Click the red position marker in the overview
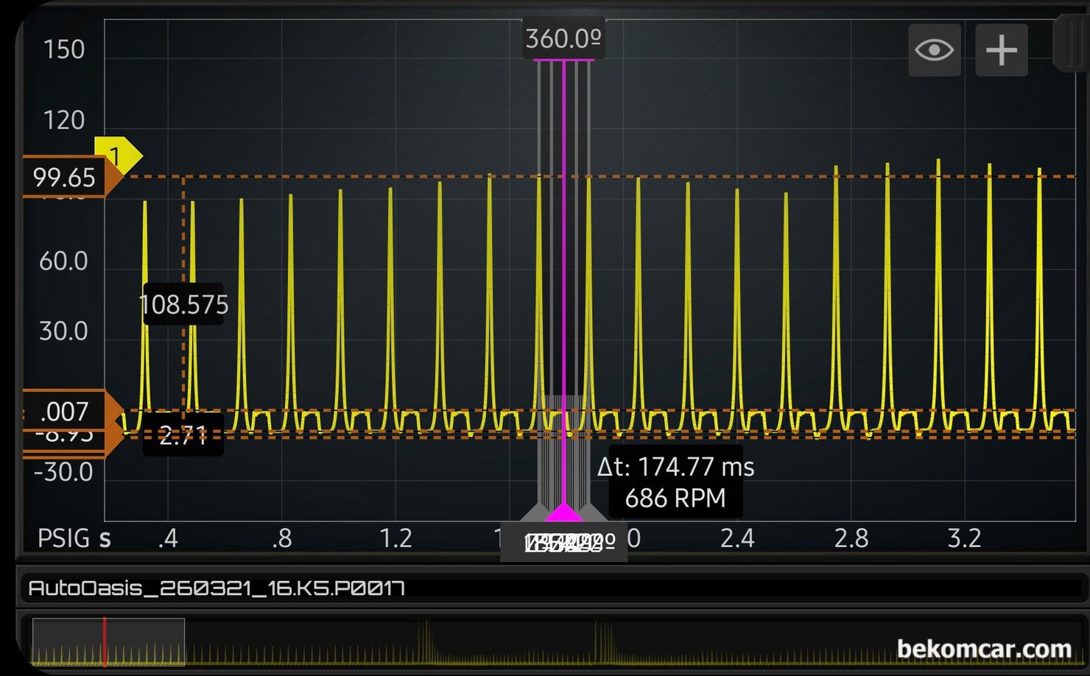This screenshot has width=1090, height=676. [105, 642]
